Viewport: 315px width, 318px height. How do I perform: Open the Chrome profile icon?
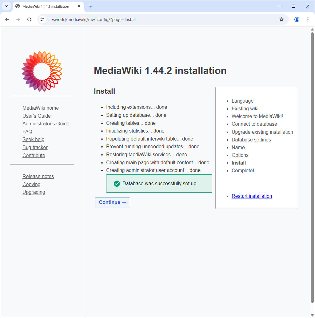pyautogui.click(x=297, y=19)
